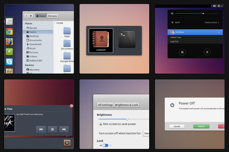Screen dimensions: 229x152
Task: Toggle the Dim screen to save power checkbox
Action: [100, 124]
